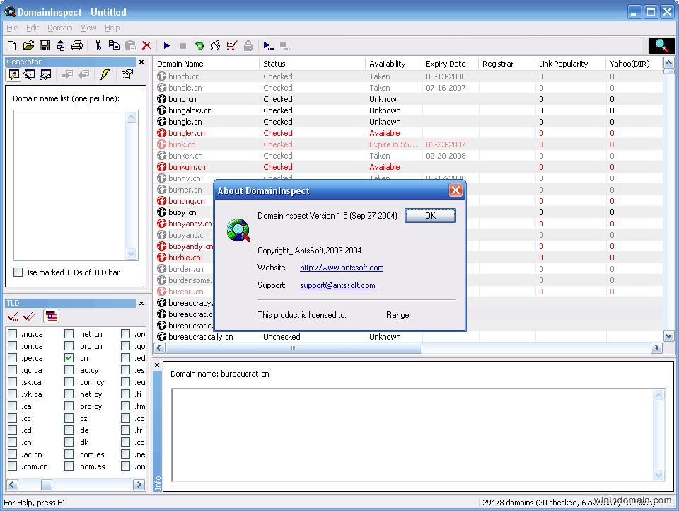Click the grey stop square next to play
Image resolution: width=679 pixels, height=511 pixels.
click(x=183, y=45)
